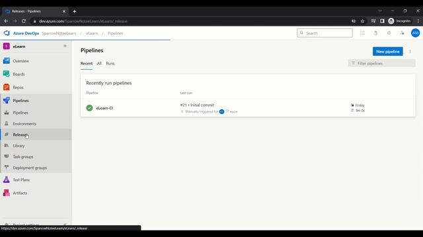
Task: Click the browser address bar
Action: 189,21
